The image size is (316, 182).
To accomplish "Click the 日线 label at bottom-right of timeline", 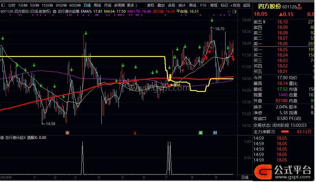I will 245,177.
